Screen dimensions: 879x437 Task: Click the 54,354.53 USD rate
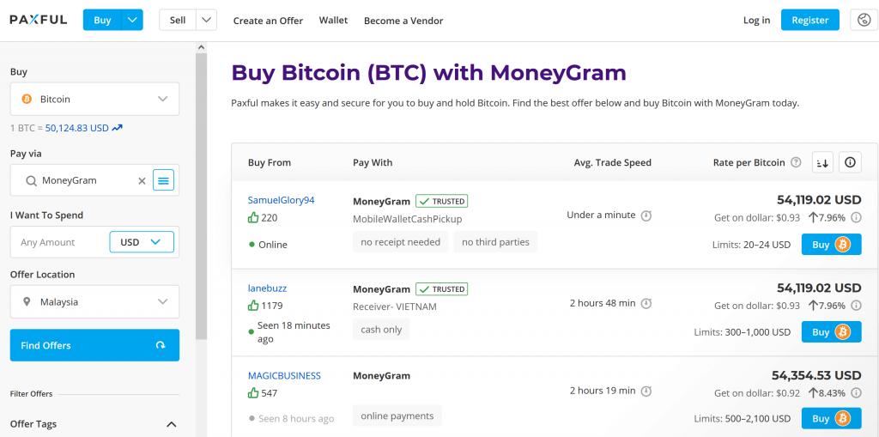(816, 375)
